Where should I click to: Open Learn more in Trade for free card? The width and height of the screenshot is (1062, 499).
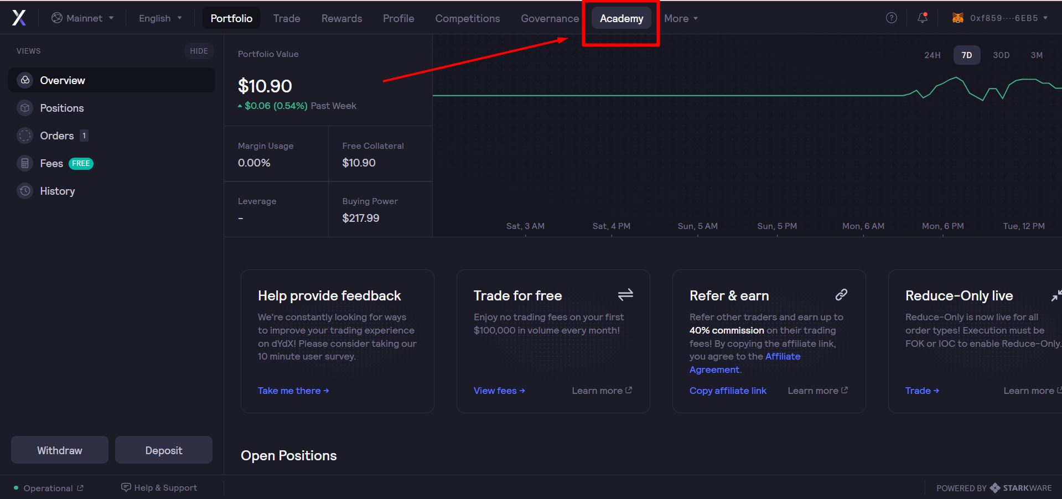tap(602, 391)
